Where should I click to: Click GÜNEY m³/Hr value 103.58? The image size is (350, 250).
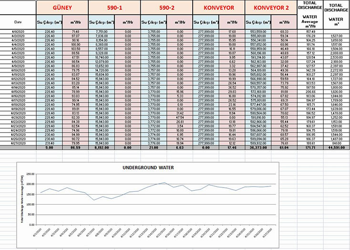pyautogui.click(x=75, y=49)
